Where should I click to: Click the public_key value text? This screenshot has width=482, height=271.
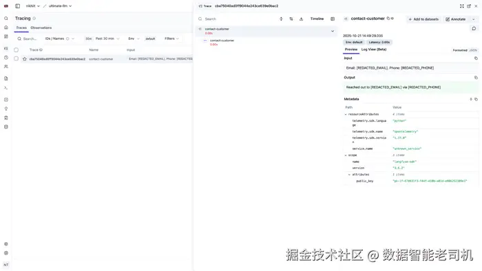pyautogui.click(x=430, y=181)
